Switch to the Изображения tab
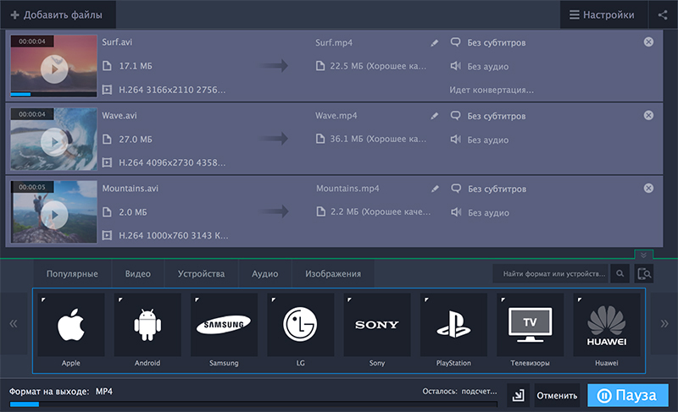Viewport: 678px width, 412px height. click(333, 274)
